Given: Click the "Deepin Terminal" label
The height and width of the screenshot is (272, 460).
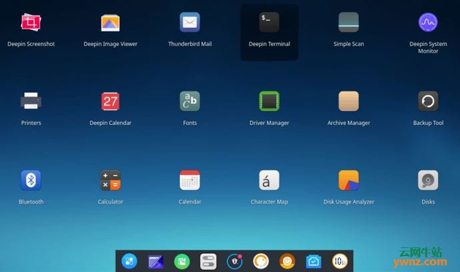Looking at the screenshot, I should 269,44.
